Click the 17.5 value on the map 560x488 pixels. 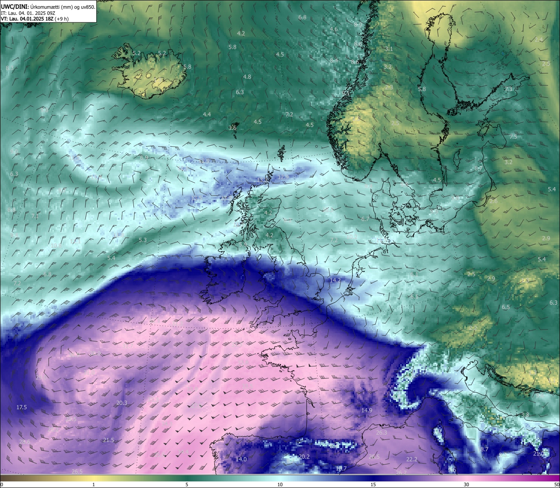[x=21, y=407]
